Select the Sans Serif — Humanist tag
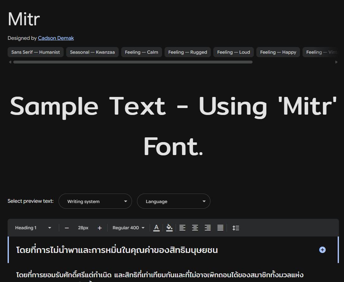The height and width of the screenshot is (282, 344). (35, 52)
